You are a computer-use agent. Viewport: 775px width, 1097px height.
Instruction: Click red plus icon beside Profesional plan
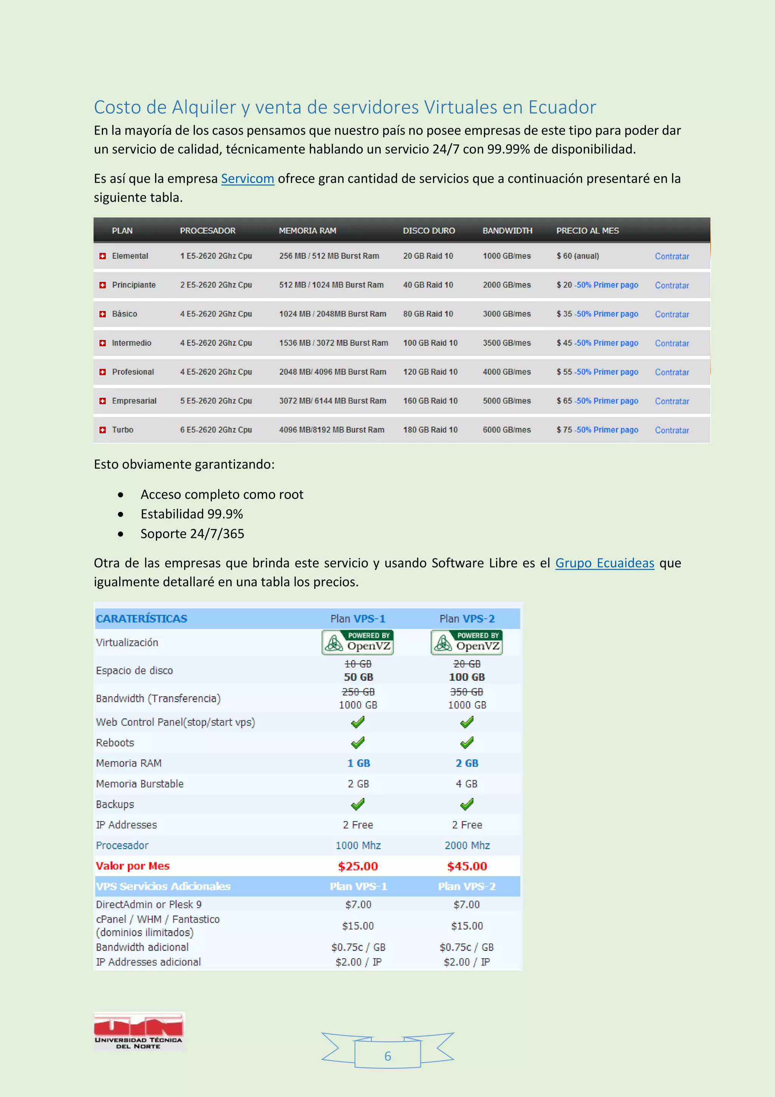tap(102, 372)
